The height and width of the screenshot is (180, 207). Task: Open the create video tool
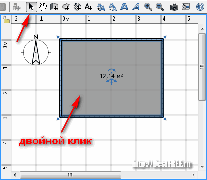(x=186, y=7)
